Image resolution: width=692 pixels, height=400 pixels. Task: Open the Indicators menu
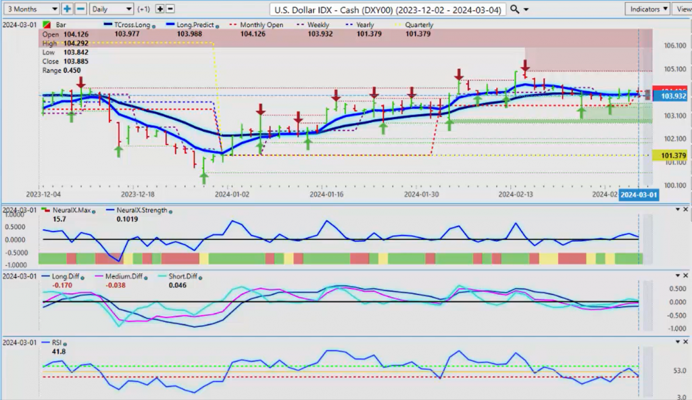646,9
